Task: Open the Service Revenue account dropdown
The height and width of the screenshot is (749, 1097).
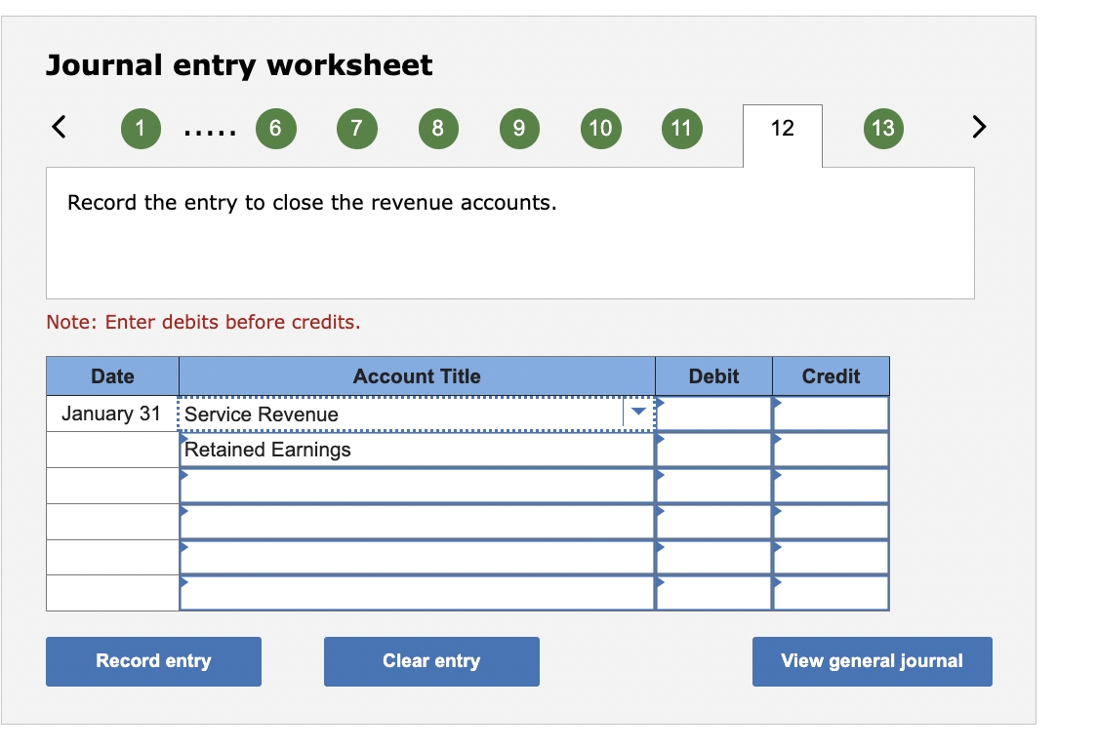Action: point(639,413)
